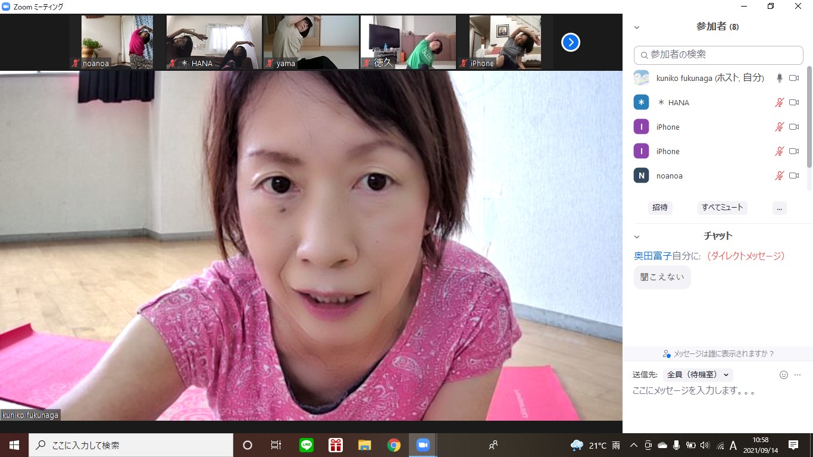Click kuniko fukunaga name label on video
Screen dimensions: 813x457
click(x=30, y=415)
